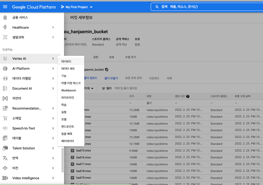Click the AI Platform brain icon
263x185 pixels.
pos(5,69)
